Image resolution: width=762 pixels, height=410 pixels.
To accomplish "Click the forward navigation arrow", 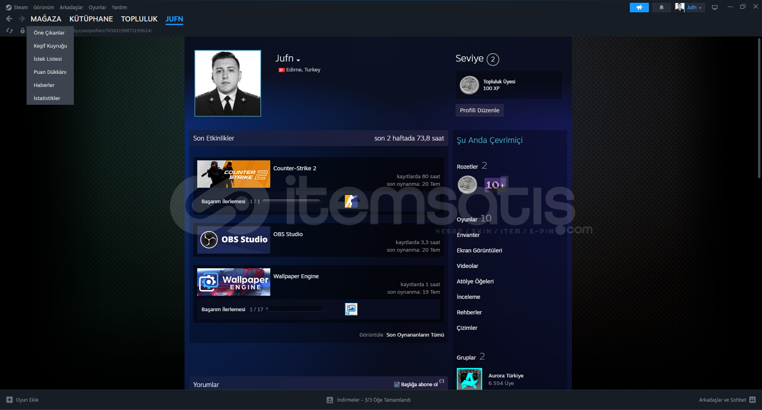I will [22, 19].
